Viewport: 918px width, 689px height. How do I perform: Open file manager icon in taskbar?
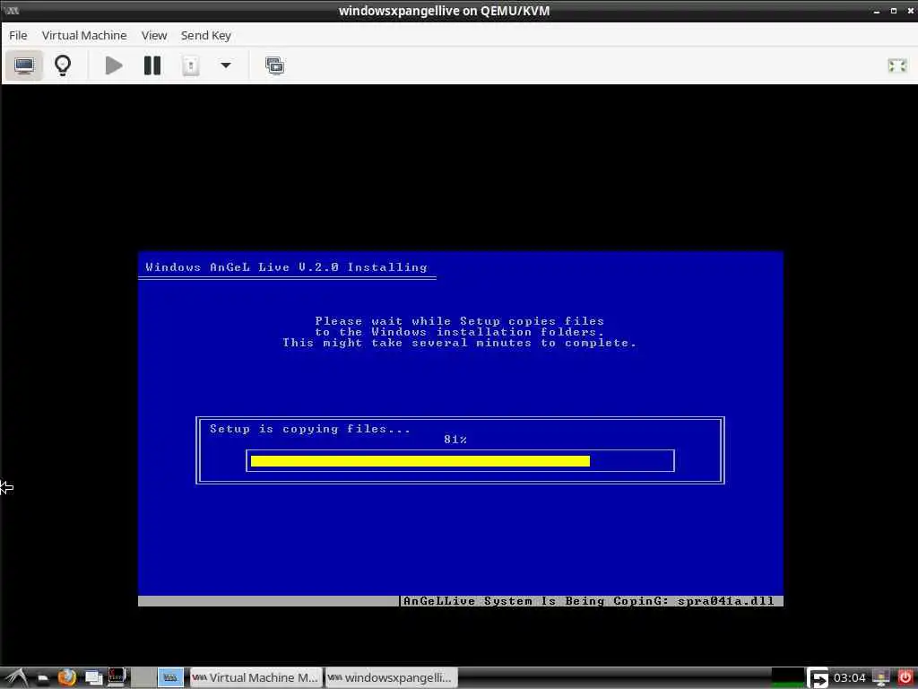[x=42, y=678]
